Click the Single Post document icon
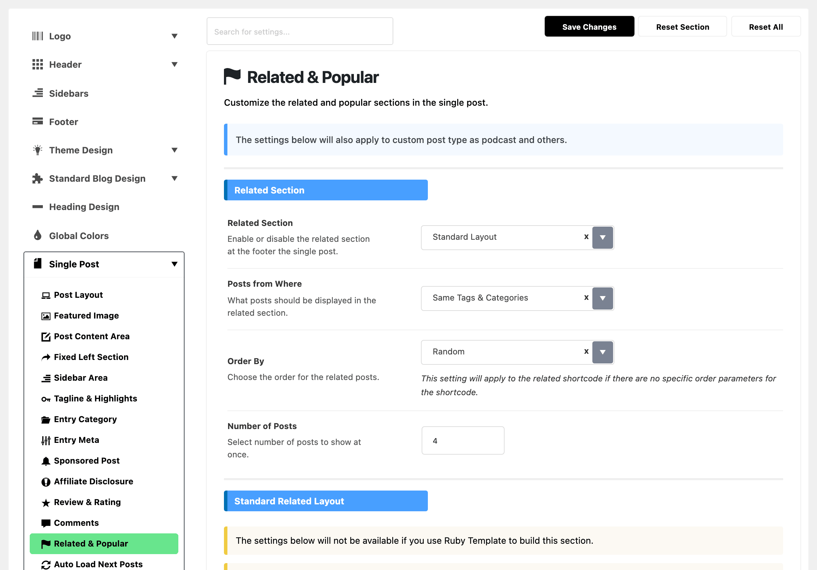817x570 pixels. (37, 264)
